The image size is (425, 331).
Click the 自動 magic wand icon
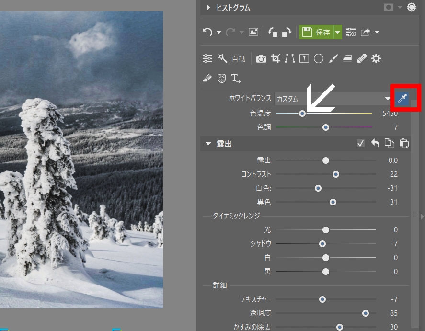coord(222,58)
